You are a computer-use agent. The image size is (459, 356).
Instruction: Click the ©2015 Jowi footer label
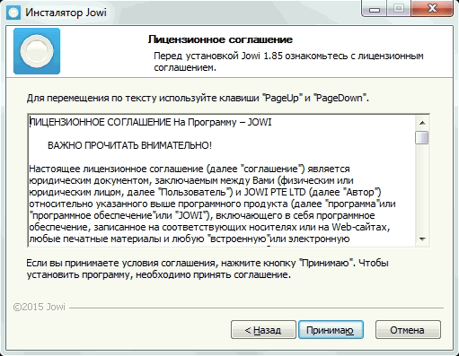pos(40,307)
